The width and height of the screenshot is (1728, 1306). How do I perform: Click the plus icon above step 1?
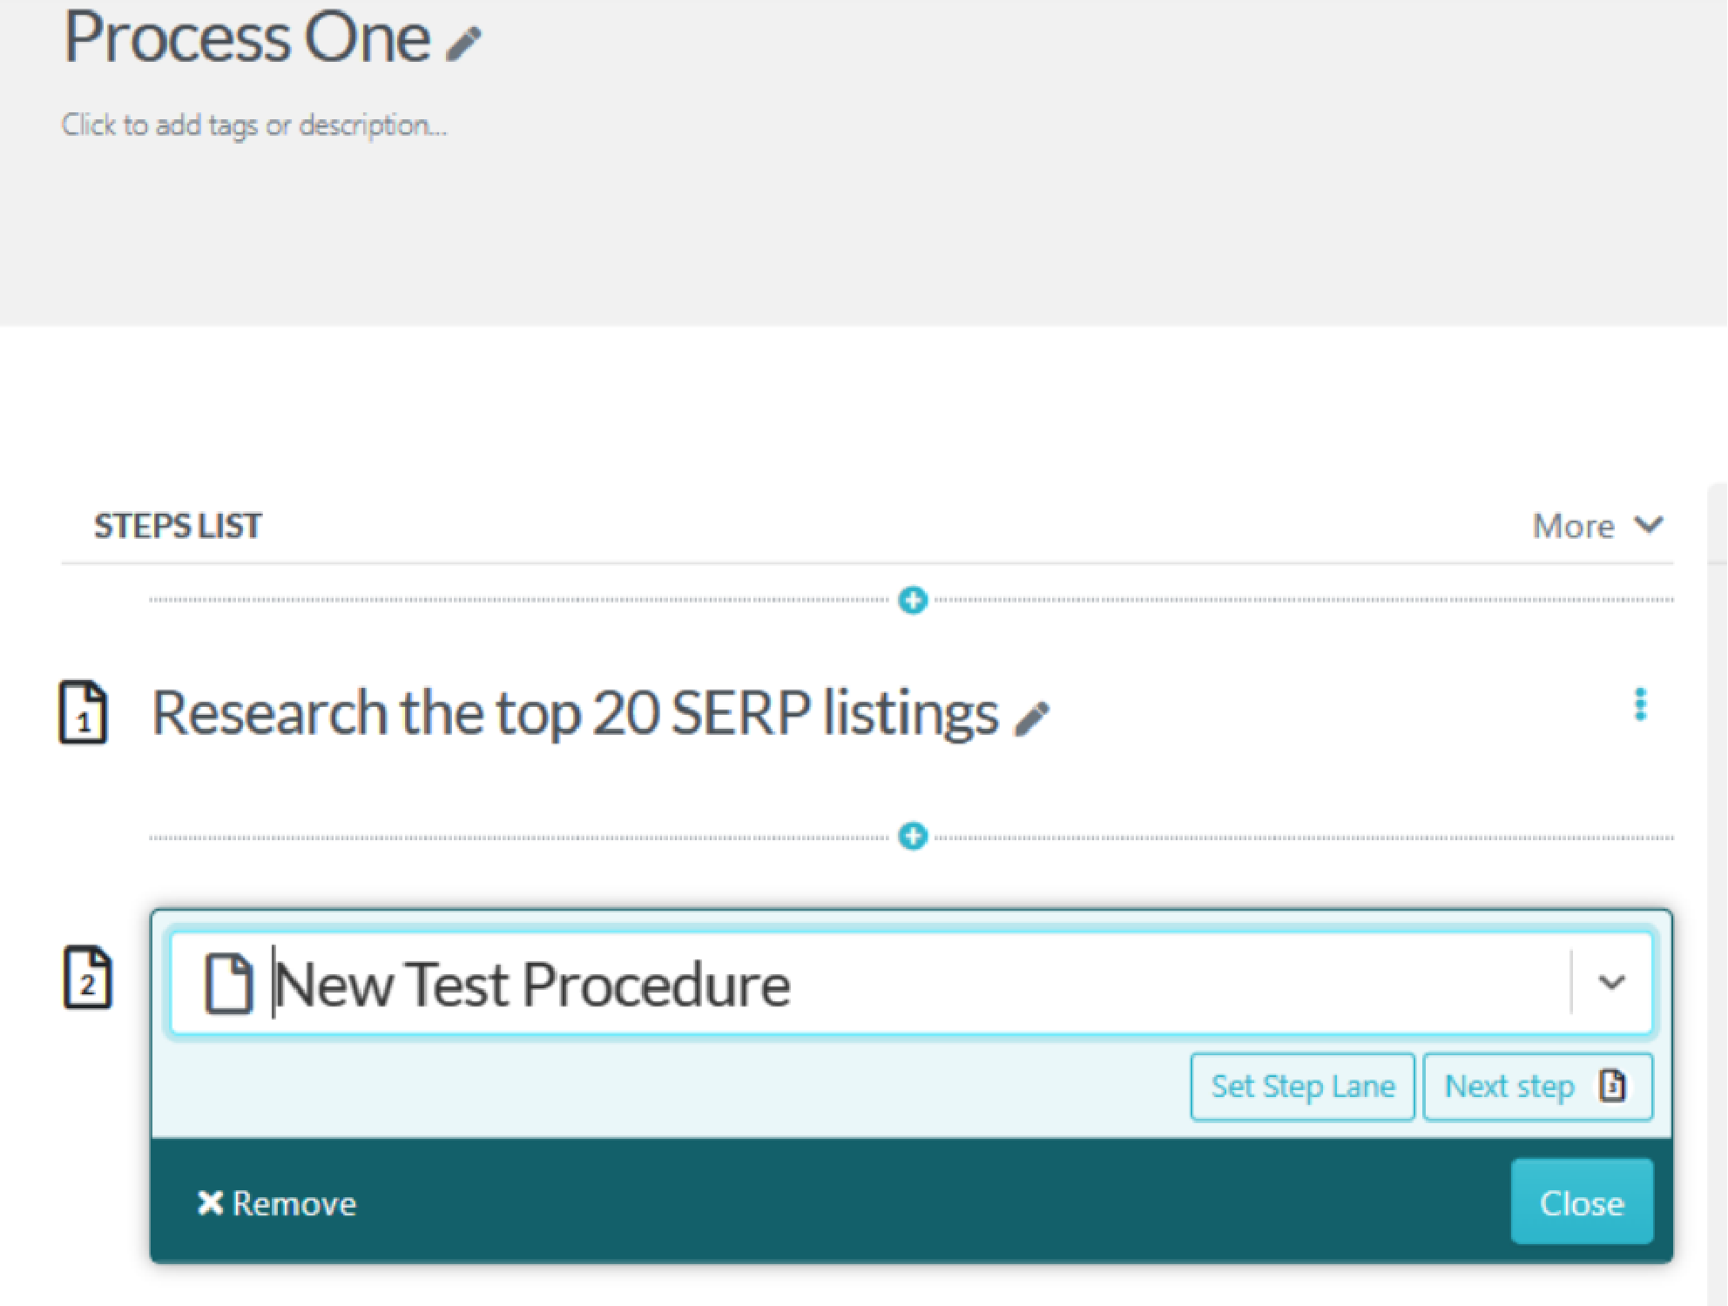coord(913,600)
